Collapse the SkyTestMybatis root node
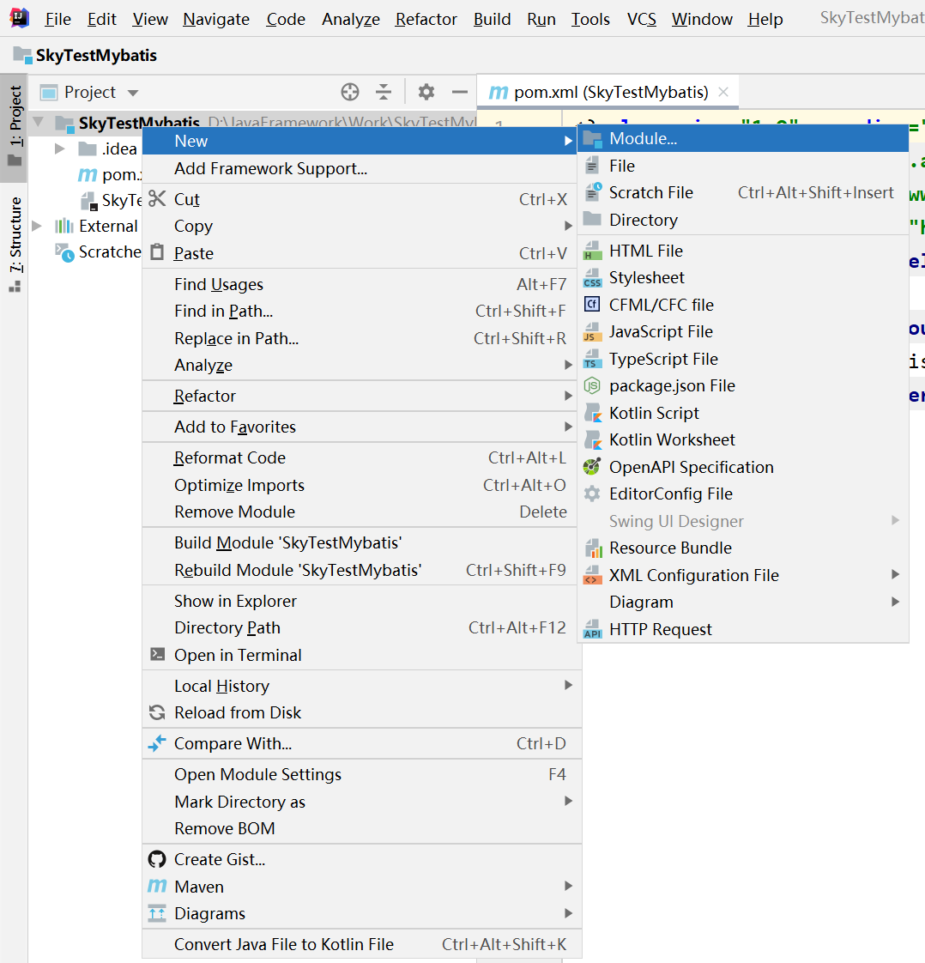Viewport: 925px width, 963px height. pos(38,122)
